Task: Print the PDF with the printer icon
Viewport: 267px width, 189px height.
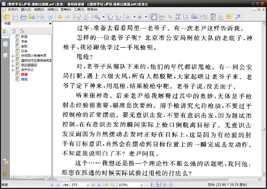Action: pyautogui.click(x=24, y=17)
